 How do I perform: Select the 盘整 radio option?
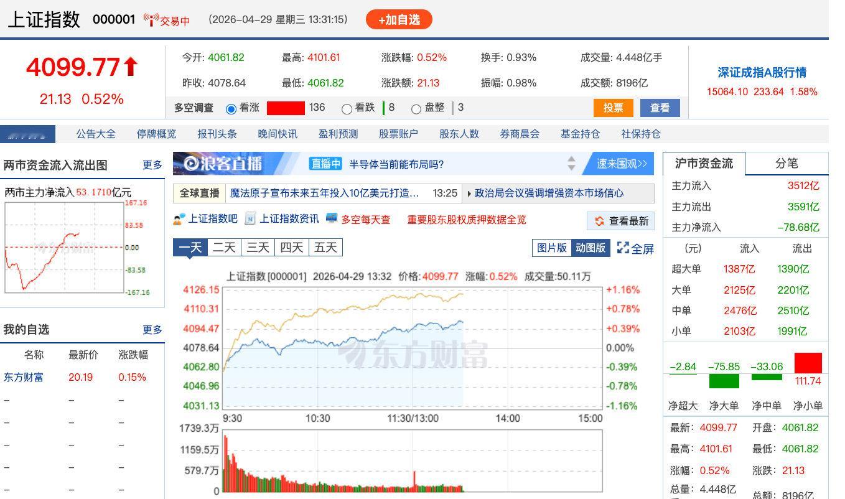tap(416, 109)
